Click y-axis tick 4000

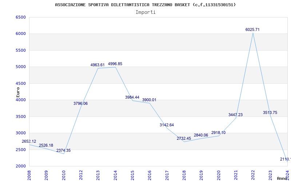[x=21, y=100]
